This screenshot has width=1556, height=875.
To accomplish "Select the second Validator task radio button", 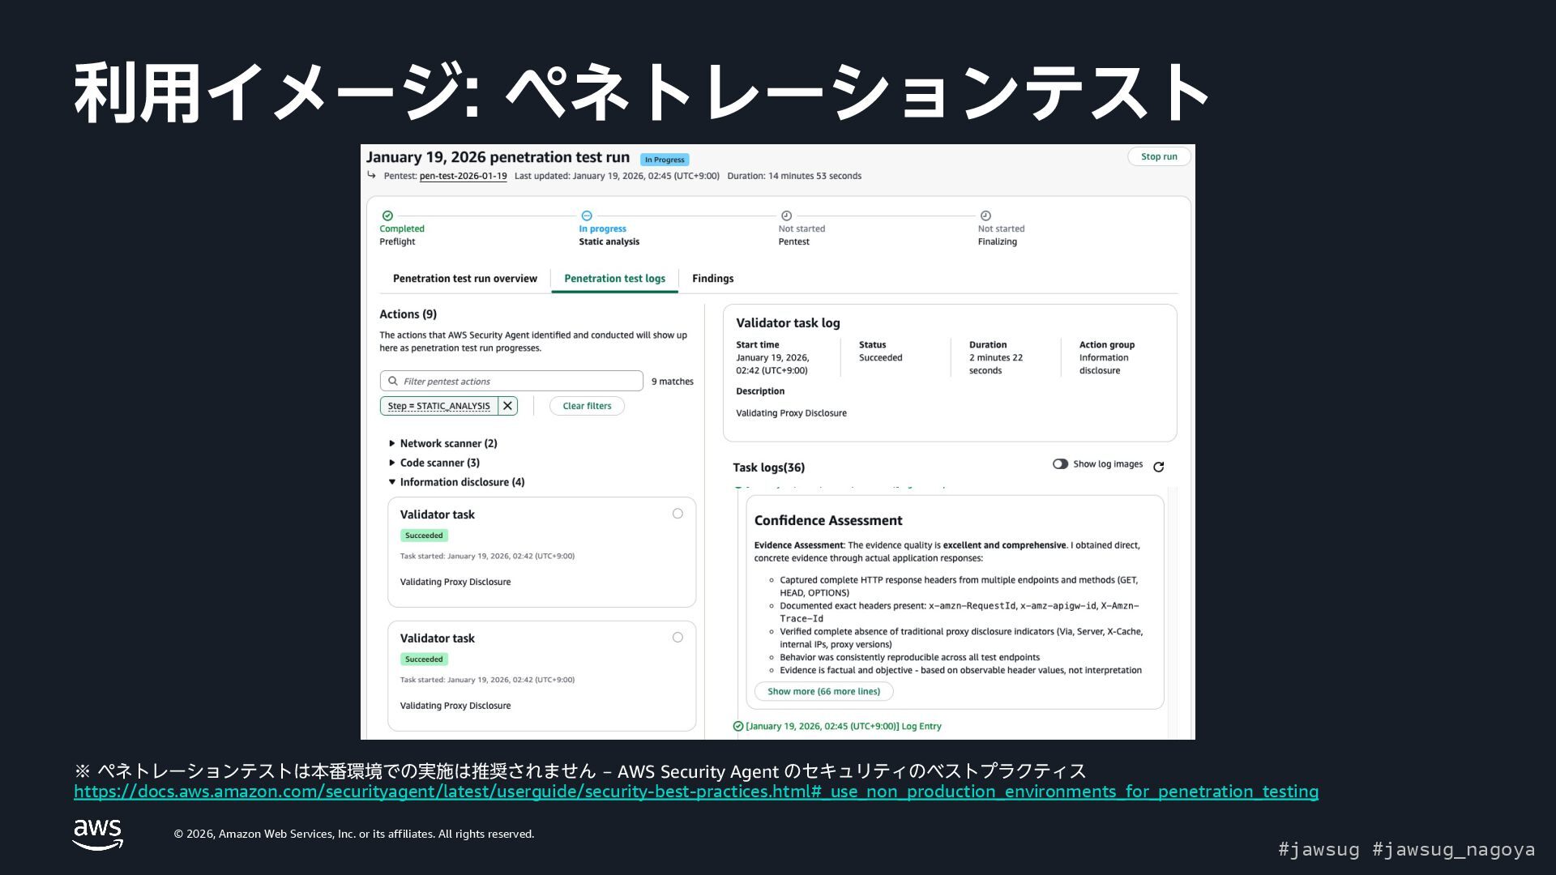I will pyautogui.click(x=678, y=638).
